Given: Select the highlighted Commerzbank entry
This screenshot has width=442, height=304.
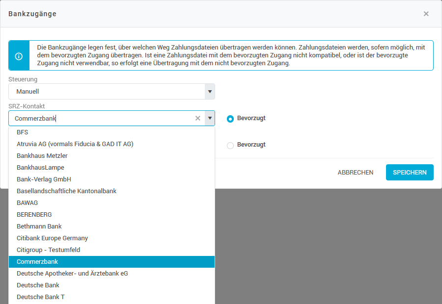Looking at the screenshot, I should [x=37, y=262].
